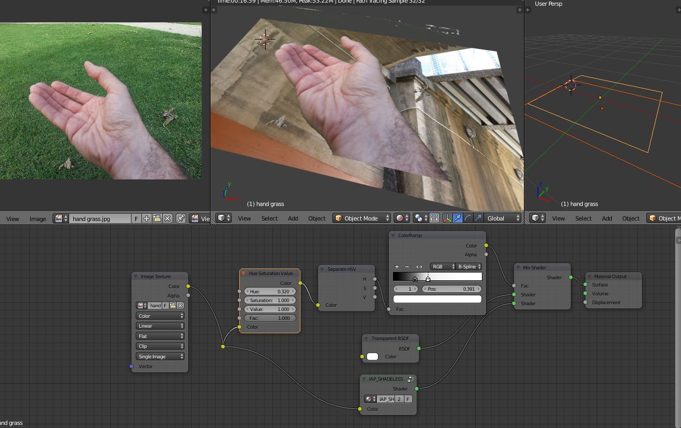Open an image file in the image editor
The width and height of the screenshot is (681, 428).
(x=157, y=218)
